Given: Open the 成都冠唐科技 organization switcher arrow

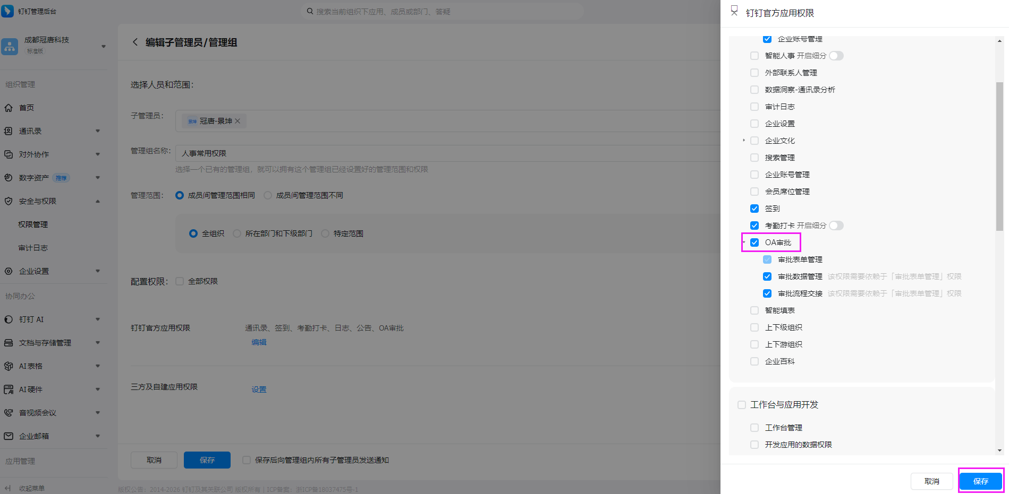Looking at the screenshot, I should [104, 47].
